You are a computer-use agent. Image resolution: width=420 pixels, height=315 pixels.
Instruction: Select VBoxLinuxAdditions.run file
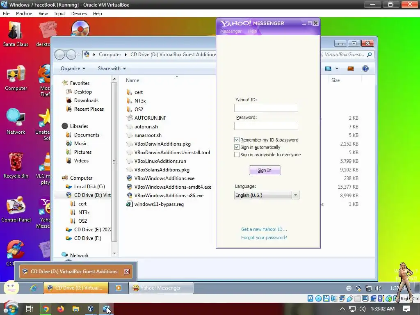[160, 161]
